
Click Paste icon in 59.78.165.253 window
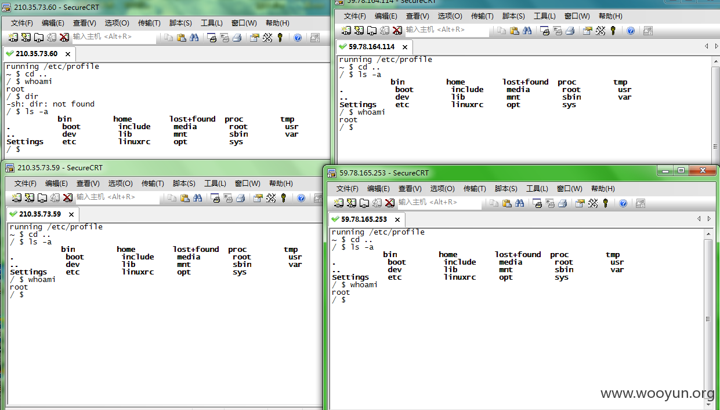click(506, 203)
